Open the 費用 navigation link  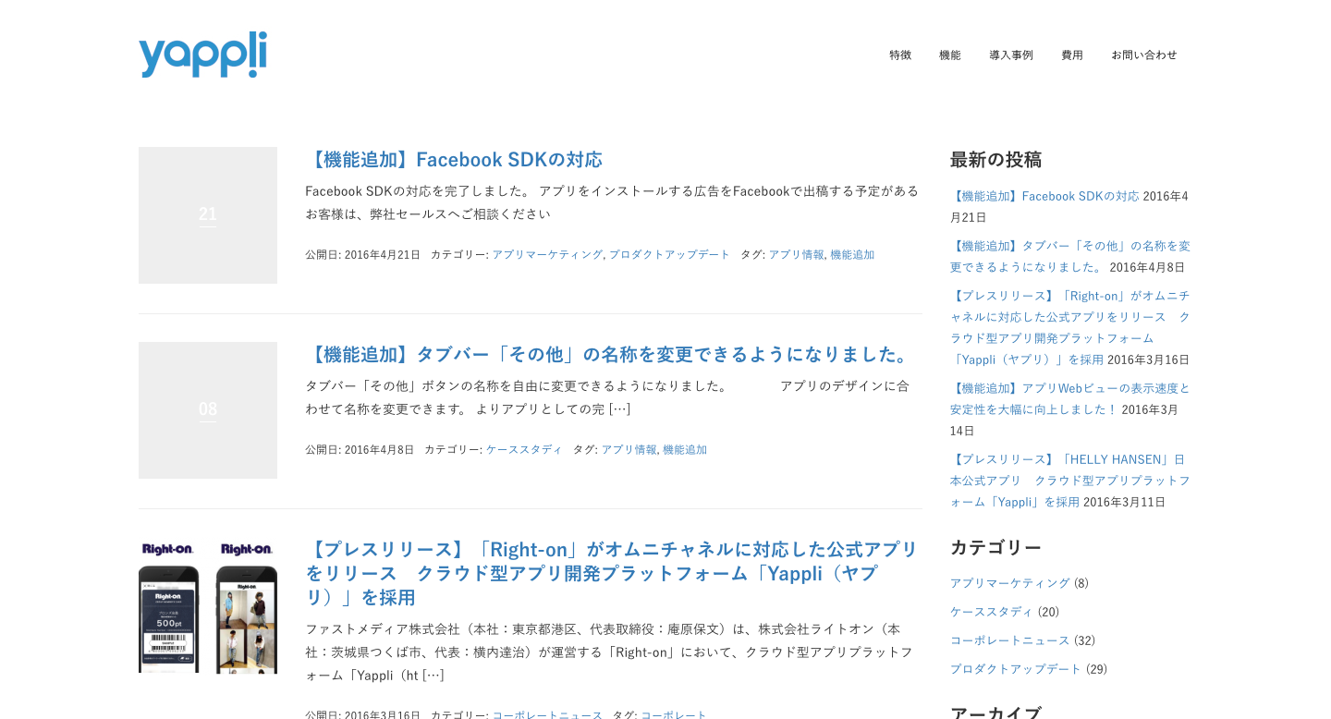tap(1072, 55)
